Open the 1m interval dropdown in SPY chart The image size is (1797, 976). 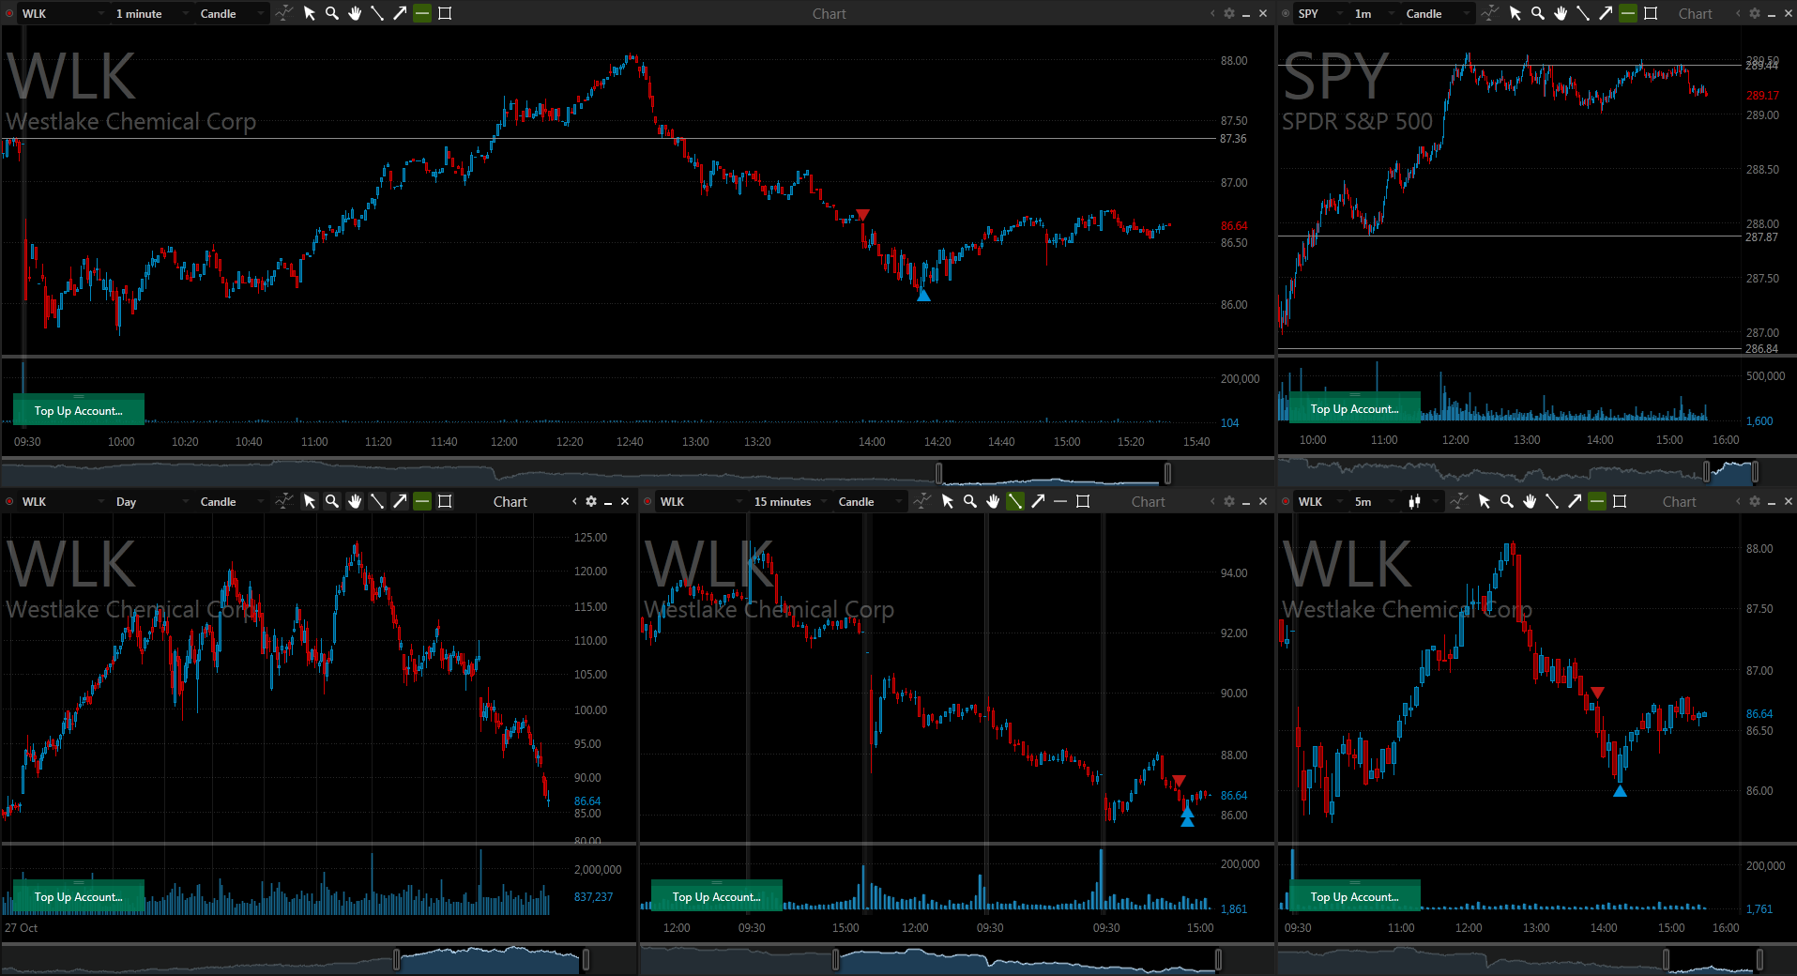point(1374,13)
